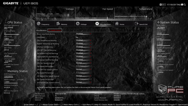Viewport: 188px width, 106px height.
Task: Switch to third layout view icon
Action: point(165,5)
